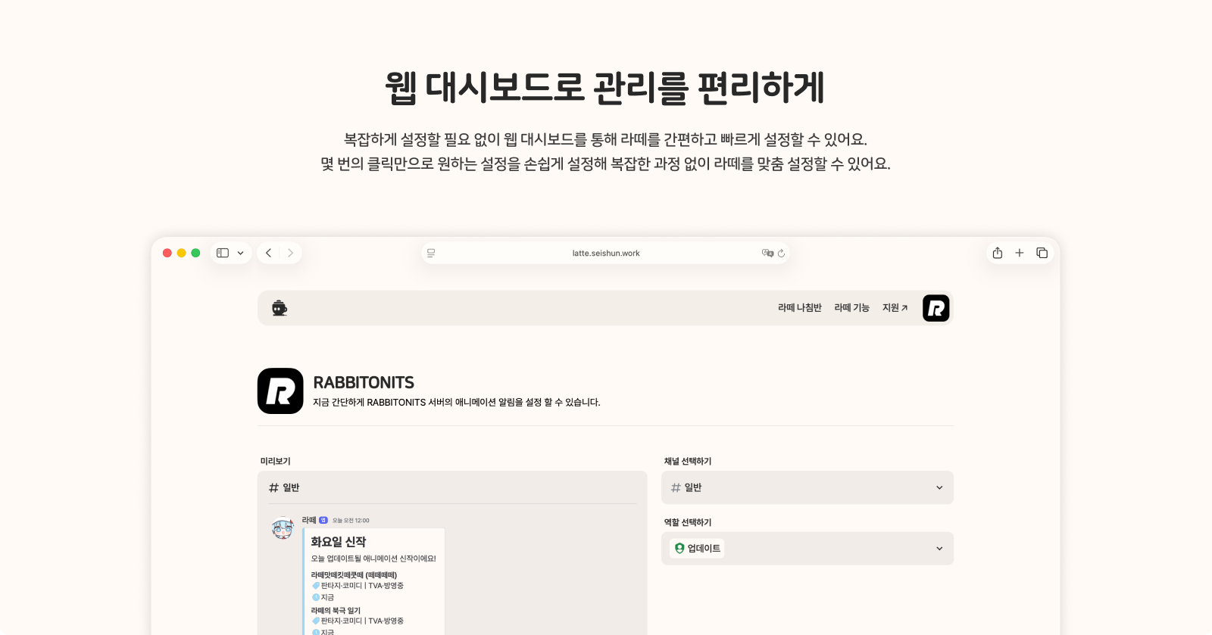Open the 라떼 기능 menu item
This screenshot has height=635, width=1212.
(851, 308)
